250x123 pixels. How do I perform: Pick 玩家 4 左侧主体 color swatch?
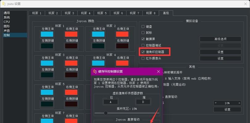[98, 63]
